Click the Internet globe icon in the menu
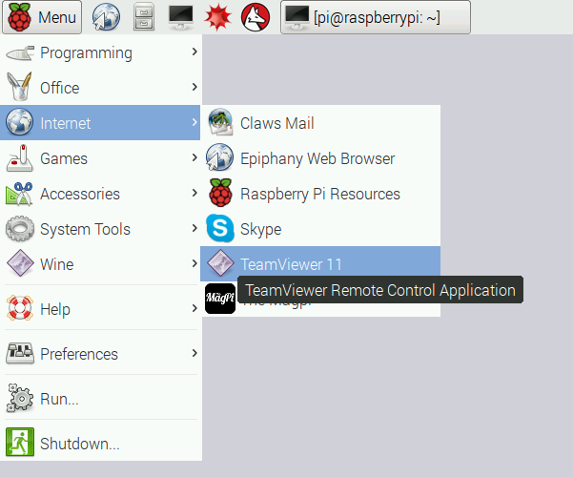The image size is (573, 477). pos(20,122)
